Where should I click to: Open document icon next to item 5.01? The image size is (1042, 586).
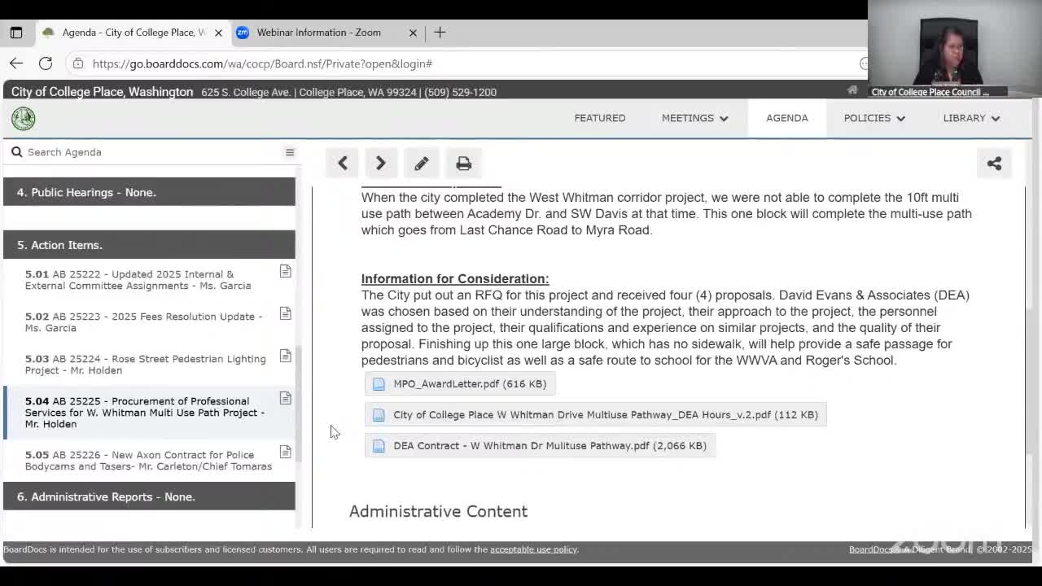(x=285, y=272)
